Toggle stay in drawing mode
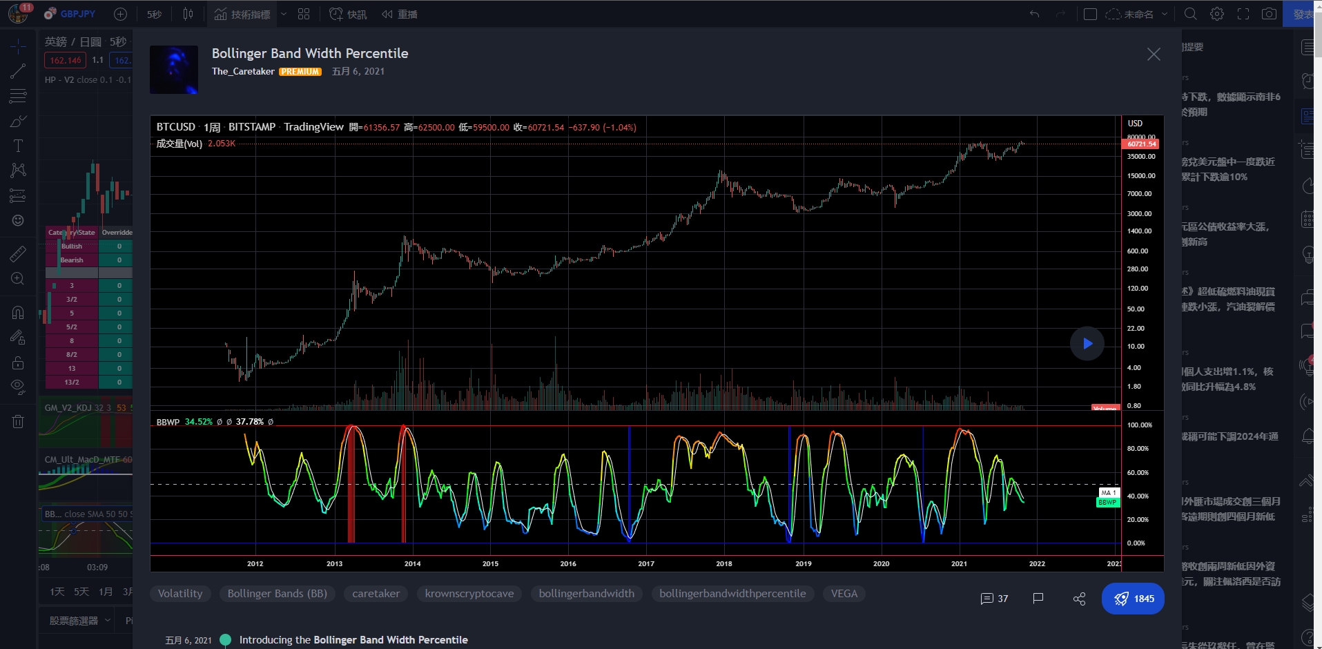Image resolution: width=1322 pixels, height=649 pixels. 18,337
